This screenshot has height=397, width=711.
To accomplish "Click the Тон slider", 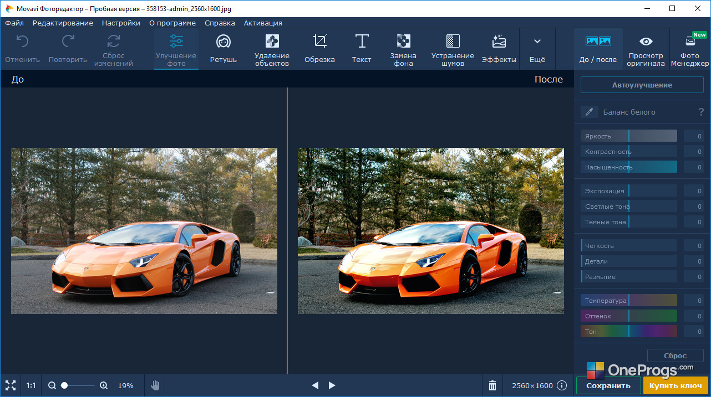I will 629,331.
